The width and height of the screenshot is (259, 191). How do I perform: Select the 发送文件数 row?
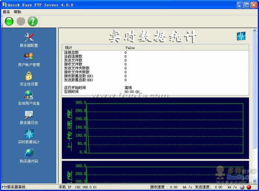pyautogui.click(x=155, y=60)
